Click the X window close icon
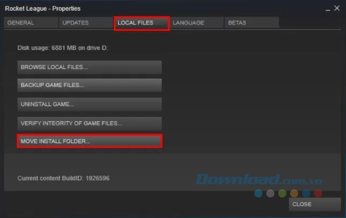346x218 pixels. pyautogui.click(x=337, y=8)
